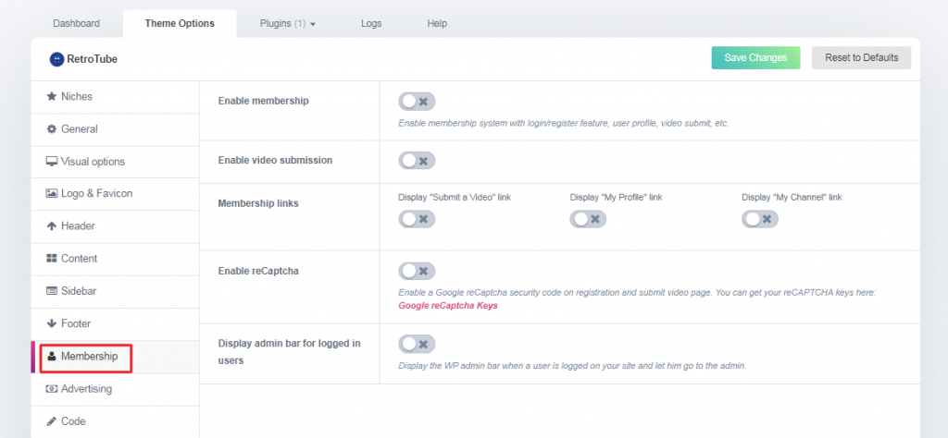The width and height of the screenshot is (948, 438).
Task: Click the up arrow icon beside Header
Action: 52,226
